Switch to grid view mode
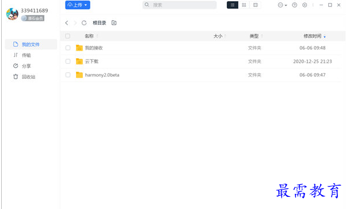 coord(244,5)
